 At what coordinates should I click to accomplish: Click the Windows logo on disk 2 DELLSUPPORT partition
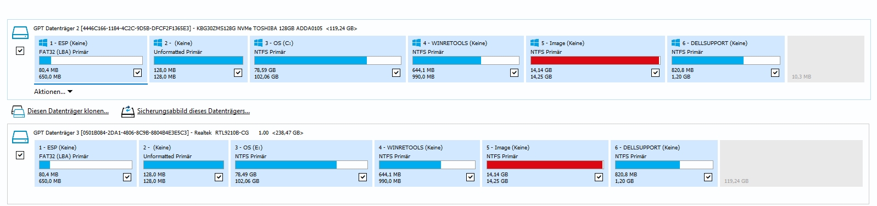pyautogui.click(x=676, y=42)
